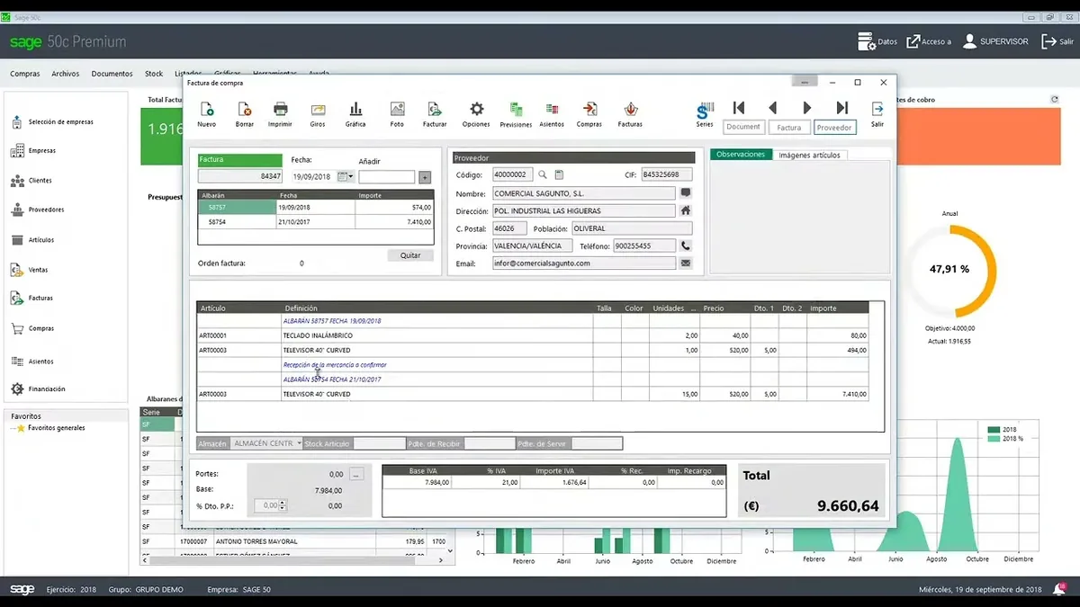The height and width of the screenshot is (607, 1080).
Task: Open the Fecha calendar dropdown
Action: (x=346, y=176)
